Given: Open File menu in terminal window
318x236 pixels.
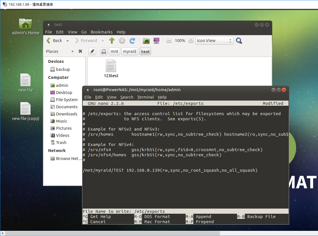Looking at the screenshot, I should [x=88, y=97].
